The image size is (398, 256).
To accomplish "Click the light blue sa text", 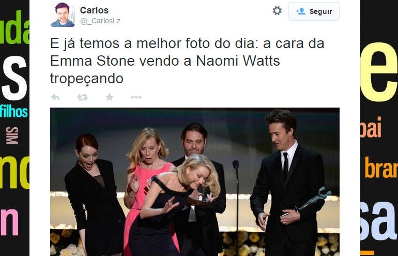I will pos(379,221).
